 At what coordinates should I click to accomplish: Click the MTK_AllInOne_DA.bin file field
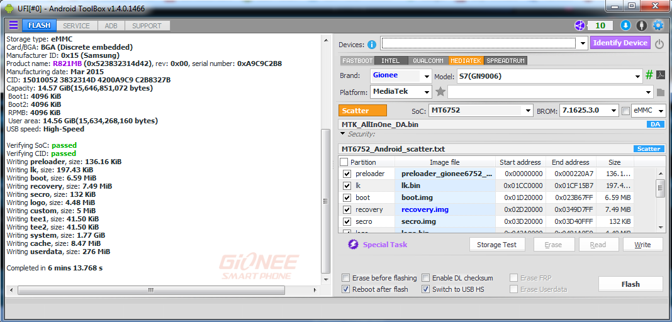point(491,125)
